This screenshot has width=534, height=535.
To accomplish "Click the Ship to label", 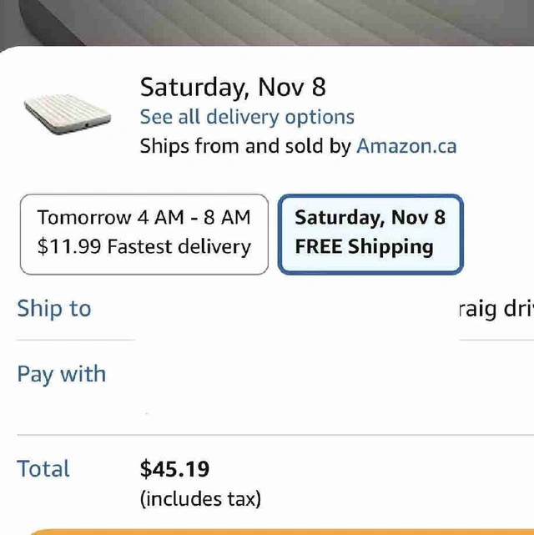I will point(54,309).
